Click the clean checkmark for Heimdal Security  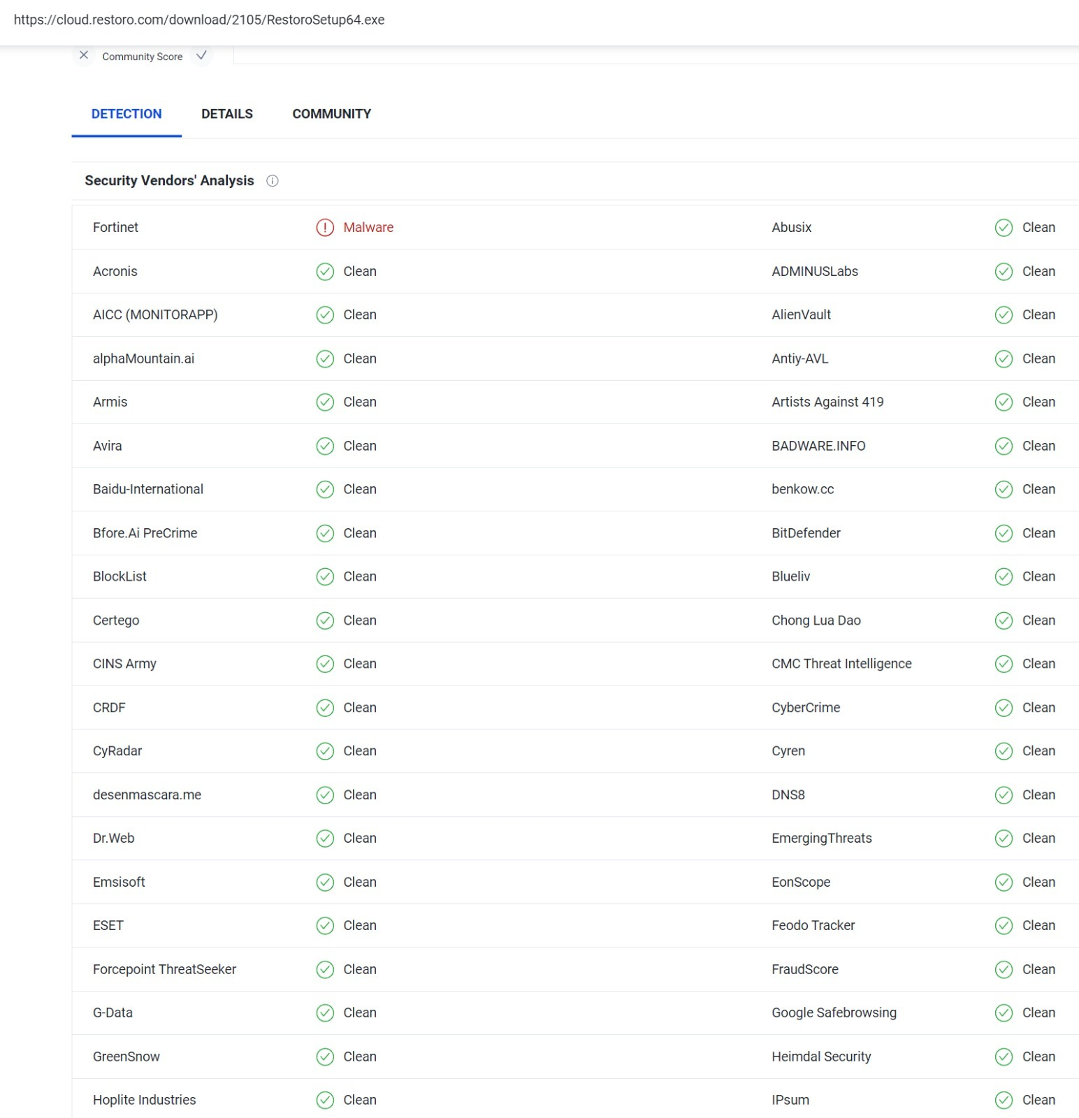click(x=1004, y=1057)
